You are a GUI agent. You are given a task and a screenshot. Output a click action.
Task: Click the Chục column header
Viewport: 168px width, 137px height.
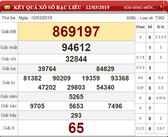point(140,27)
